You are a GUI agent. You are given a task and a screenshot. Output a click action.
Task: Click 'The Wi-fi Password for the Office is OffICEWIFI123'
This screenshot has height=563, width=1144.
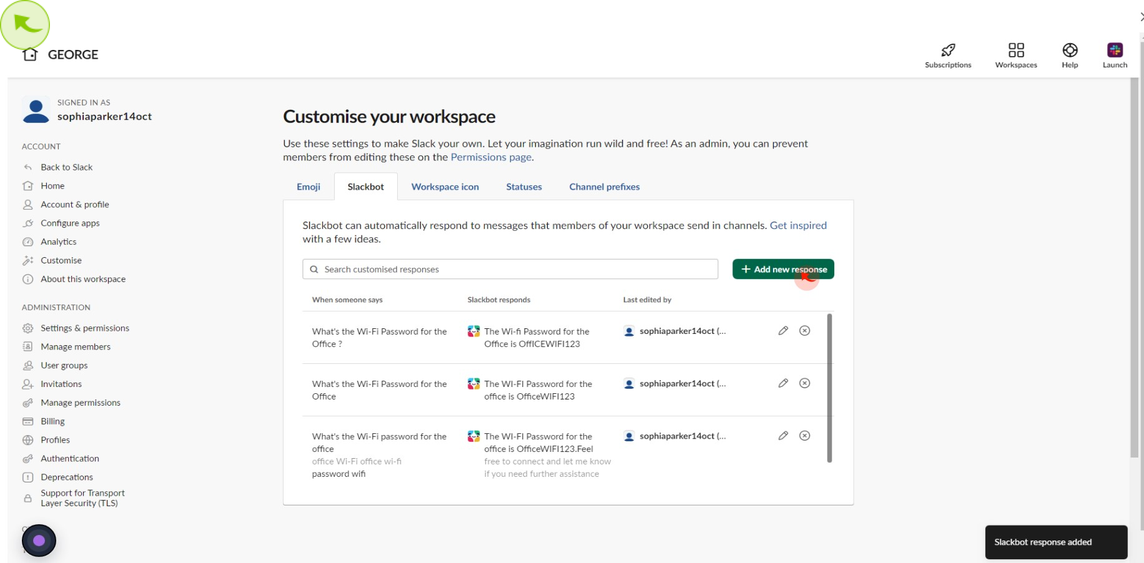tap(537, 338)
